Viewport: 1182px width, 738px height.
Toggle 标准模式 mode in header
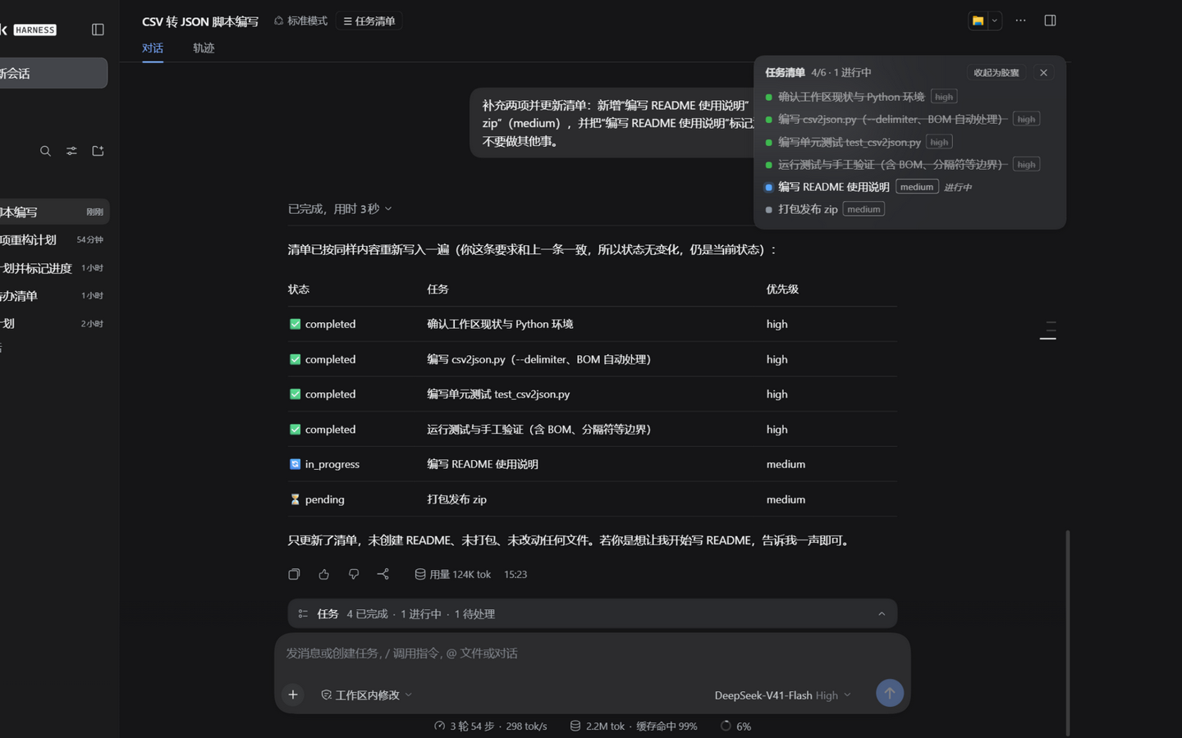point(300,20)
